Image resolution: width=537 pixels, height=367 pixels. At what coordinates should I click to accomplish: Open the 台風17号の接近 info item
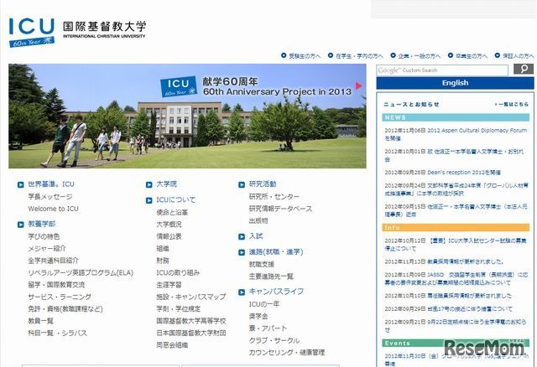448,309
